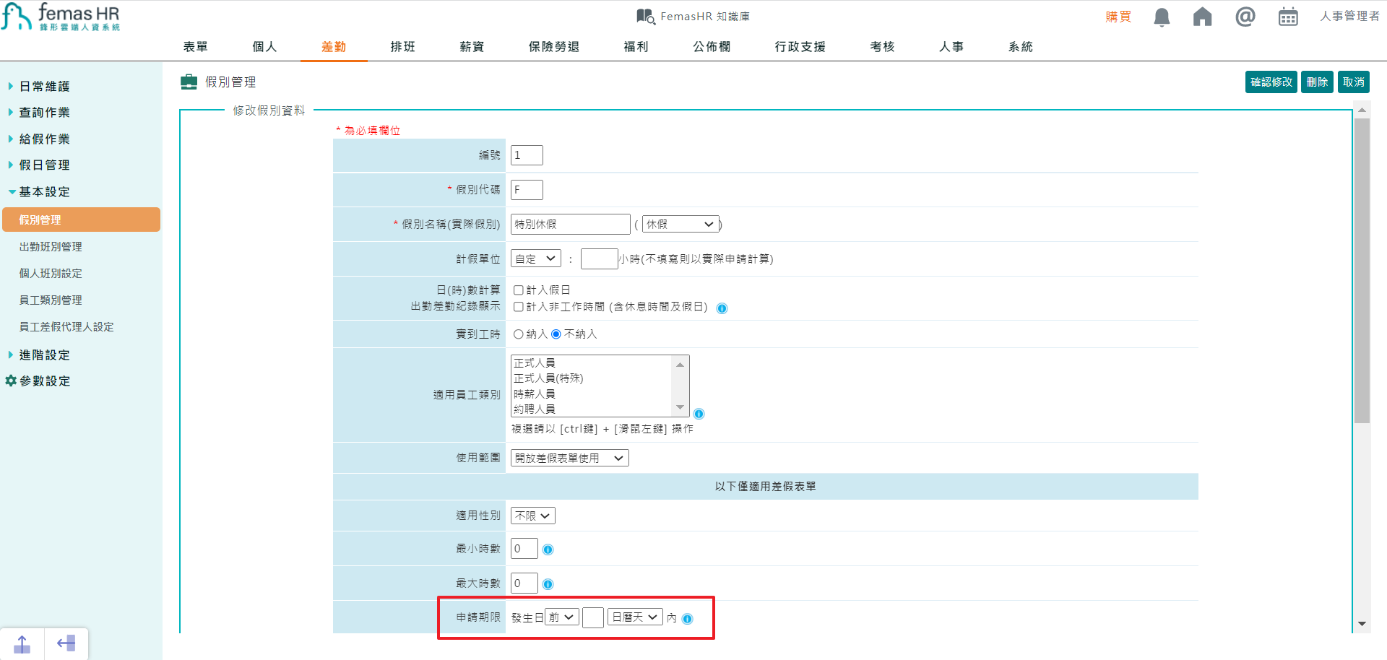Click the 參數設定 gear icon in sidebar

10,381
